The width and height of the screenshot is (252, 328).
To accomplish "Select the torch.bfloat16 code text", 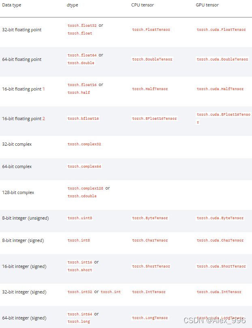I will pos(83,119).
